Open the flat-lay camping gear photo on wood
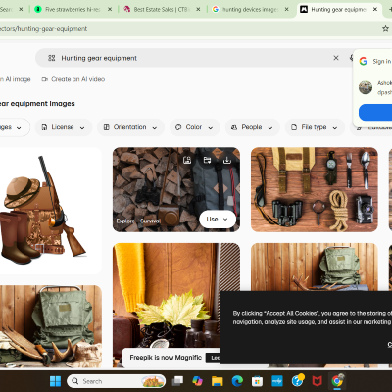Viewport: 392px width, 392px height. point(315,189)
